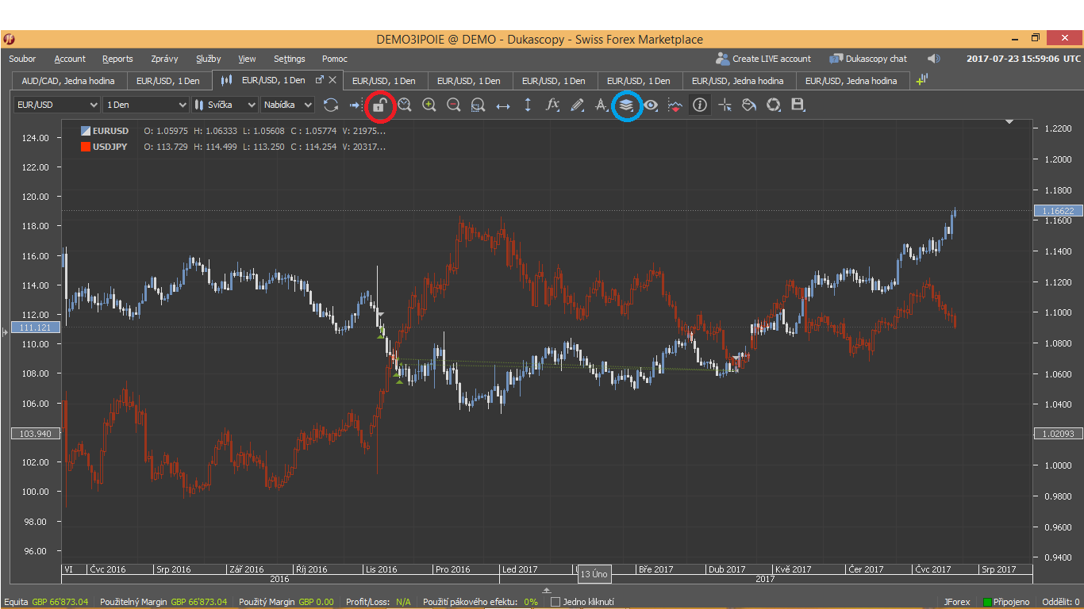Click the Připojeno connection status
This screenshot has width=1084, height=609.
(x=1006, y=602)
